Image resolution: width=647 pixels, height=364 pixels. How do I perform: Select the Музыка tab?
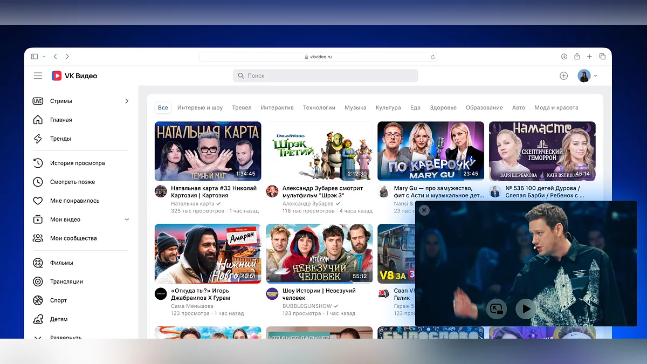356,108
